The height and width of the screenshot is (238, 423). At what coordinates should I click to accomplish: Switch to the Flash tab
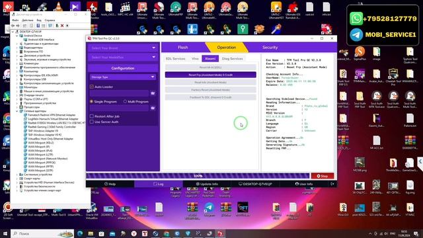coord(182,47)
